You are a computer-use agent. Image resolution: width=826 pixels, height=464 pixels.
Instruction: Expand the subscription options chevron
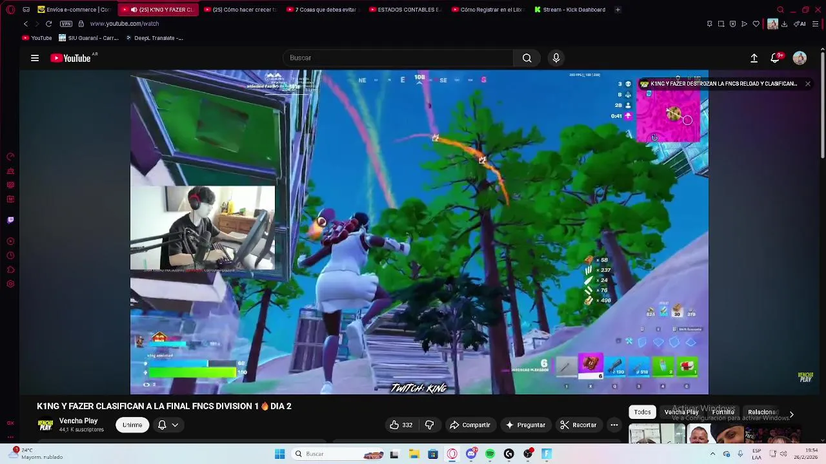[x=175, y=425]
